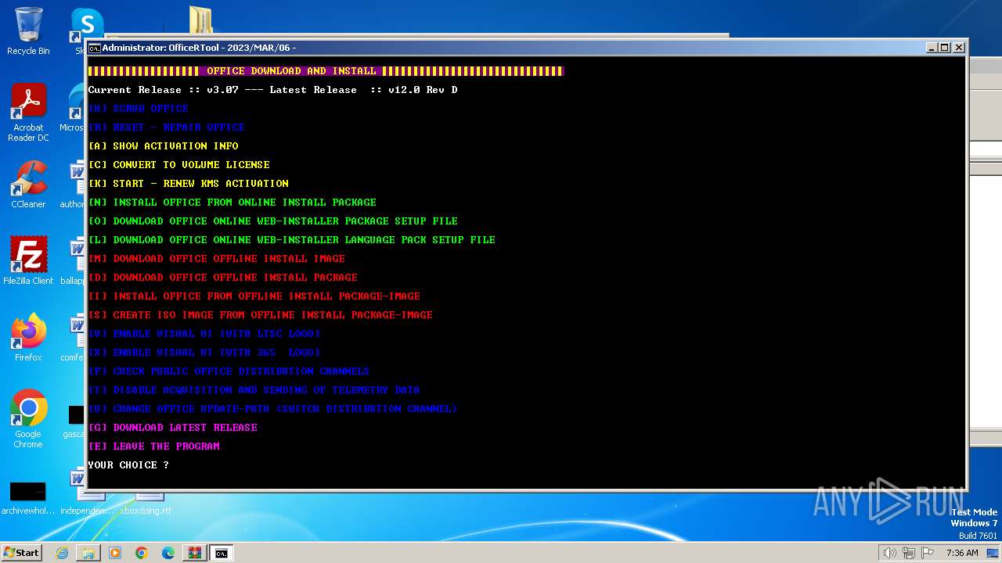This screenshot has width=1002, height=563.
Task: Click the '[C] CONVERT TO VOLUME LICENSE' line
Action: pos(178,165)
